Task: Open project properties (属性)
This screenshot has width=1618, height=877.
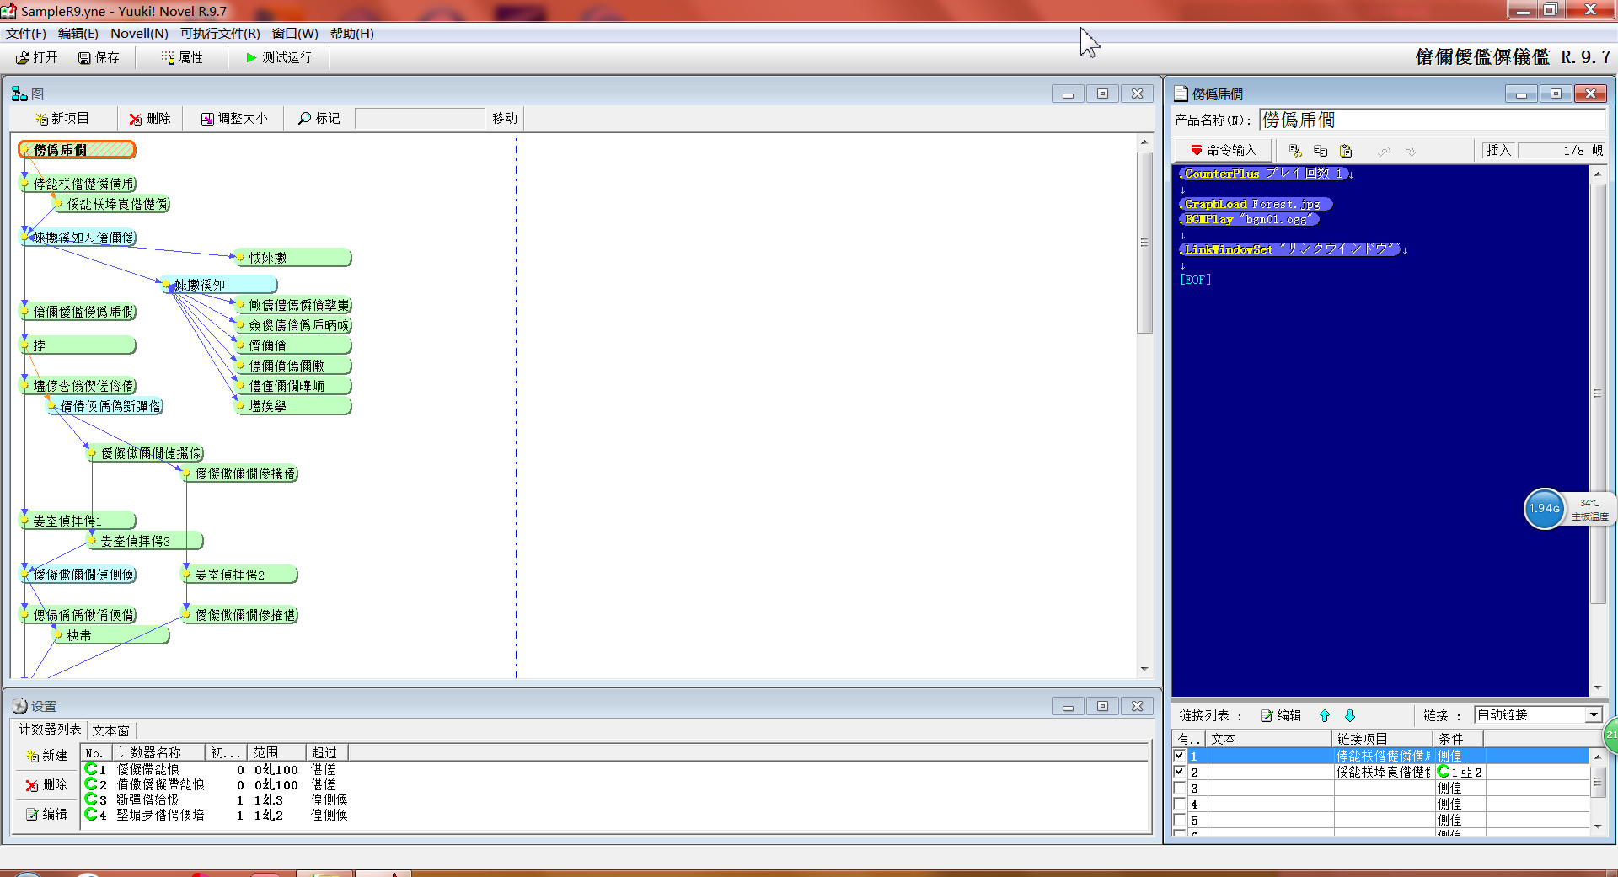Action: point(182,57)
